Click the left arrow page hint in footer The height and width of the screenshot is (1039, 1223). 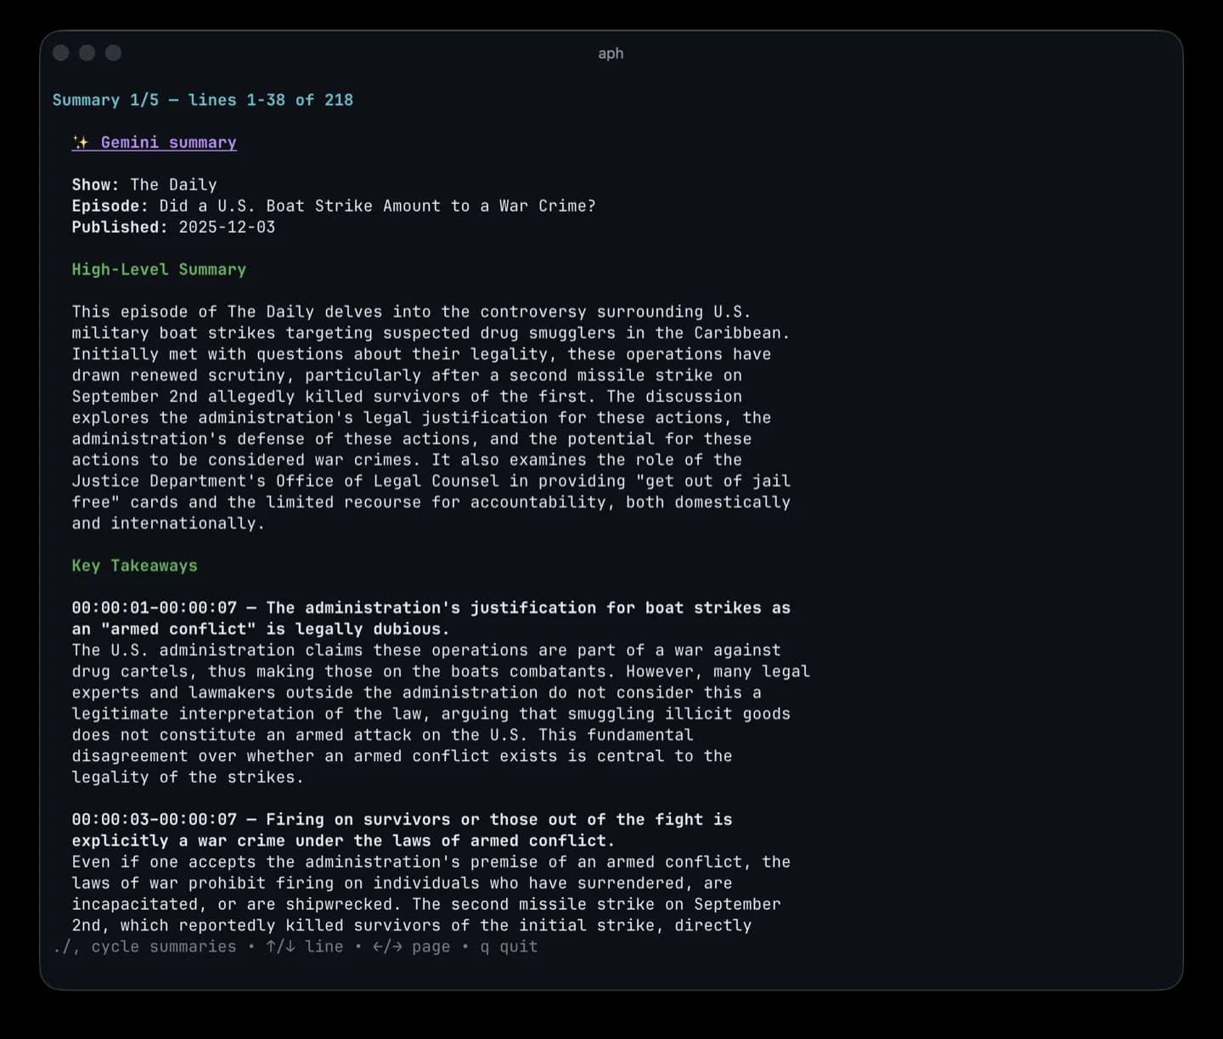377,946
